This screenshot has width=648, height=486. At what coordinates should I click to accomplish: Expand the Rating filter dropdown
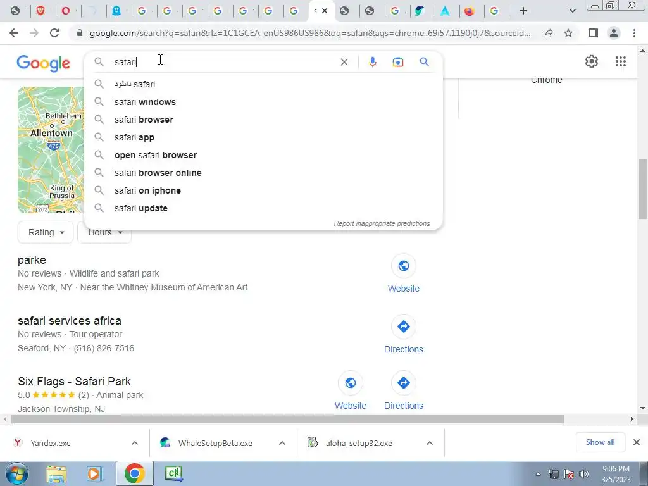(46, 232)
